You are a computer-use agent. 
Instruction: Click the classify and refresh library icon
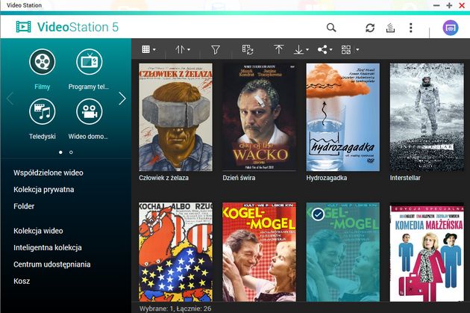(248, 49)
